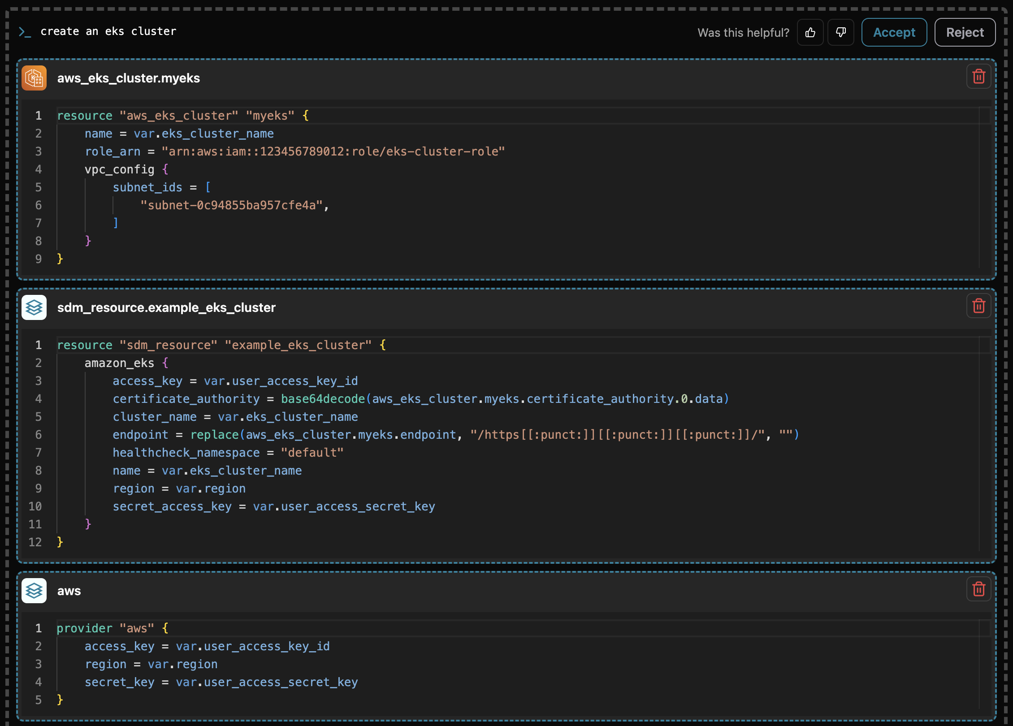Image resolution: width=1013 pixels, height=726 pixels.
Task: Click the 'healthcheck_namespace' attribute
Action: tap(186, 453)
